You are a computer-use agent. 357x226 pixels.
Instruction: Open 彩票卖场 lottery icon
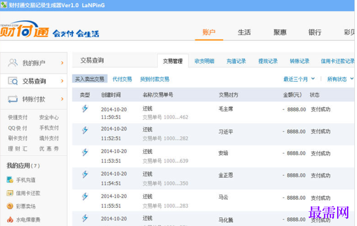coord(10,206)
